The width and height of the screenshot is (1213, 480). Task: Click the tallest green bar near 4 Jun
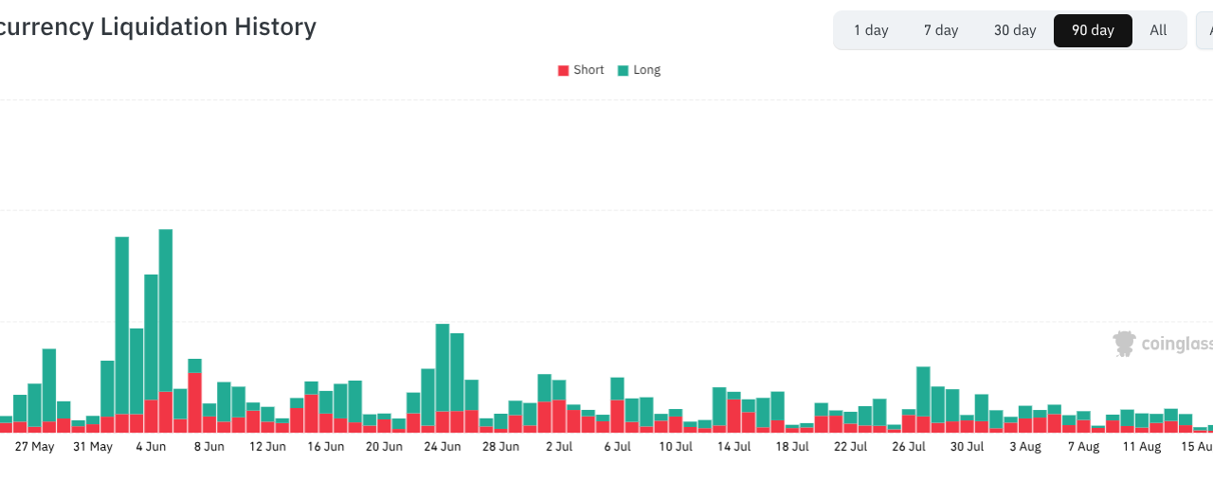166,310
